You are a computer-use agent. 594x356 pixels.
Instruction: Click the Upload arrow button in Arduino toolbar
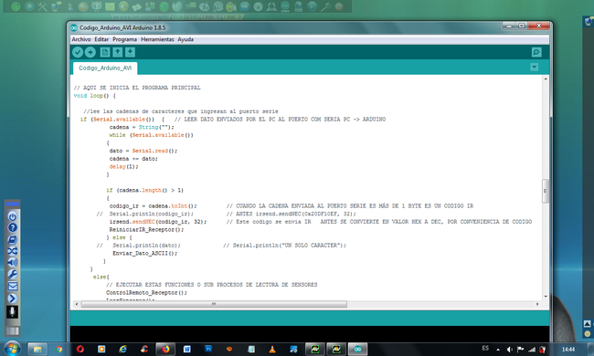90,52
